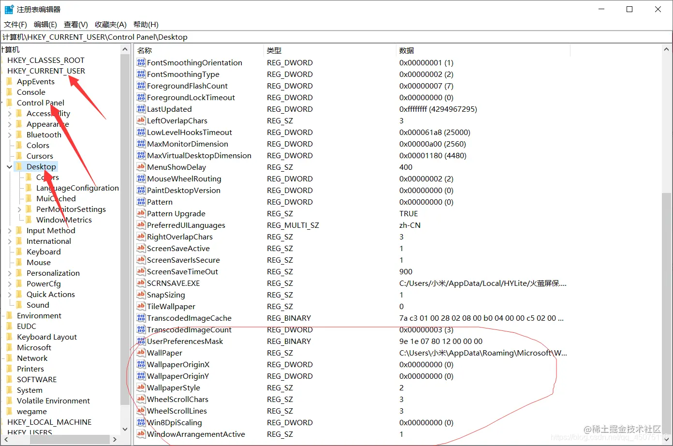Click the icon beside TileWallpaper value
Viewport: 673px width, 446px height.
[x=141, y=306]
